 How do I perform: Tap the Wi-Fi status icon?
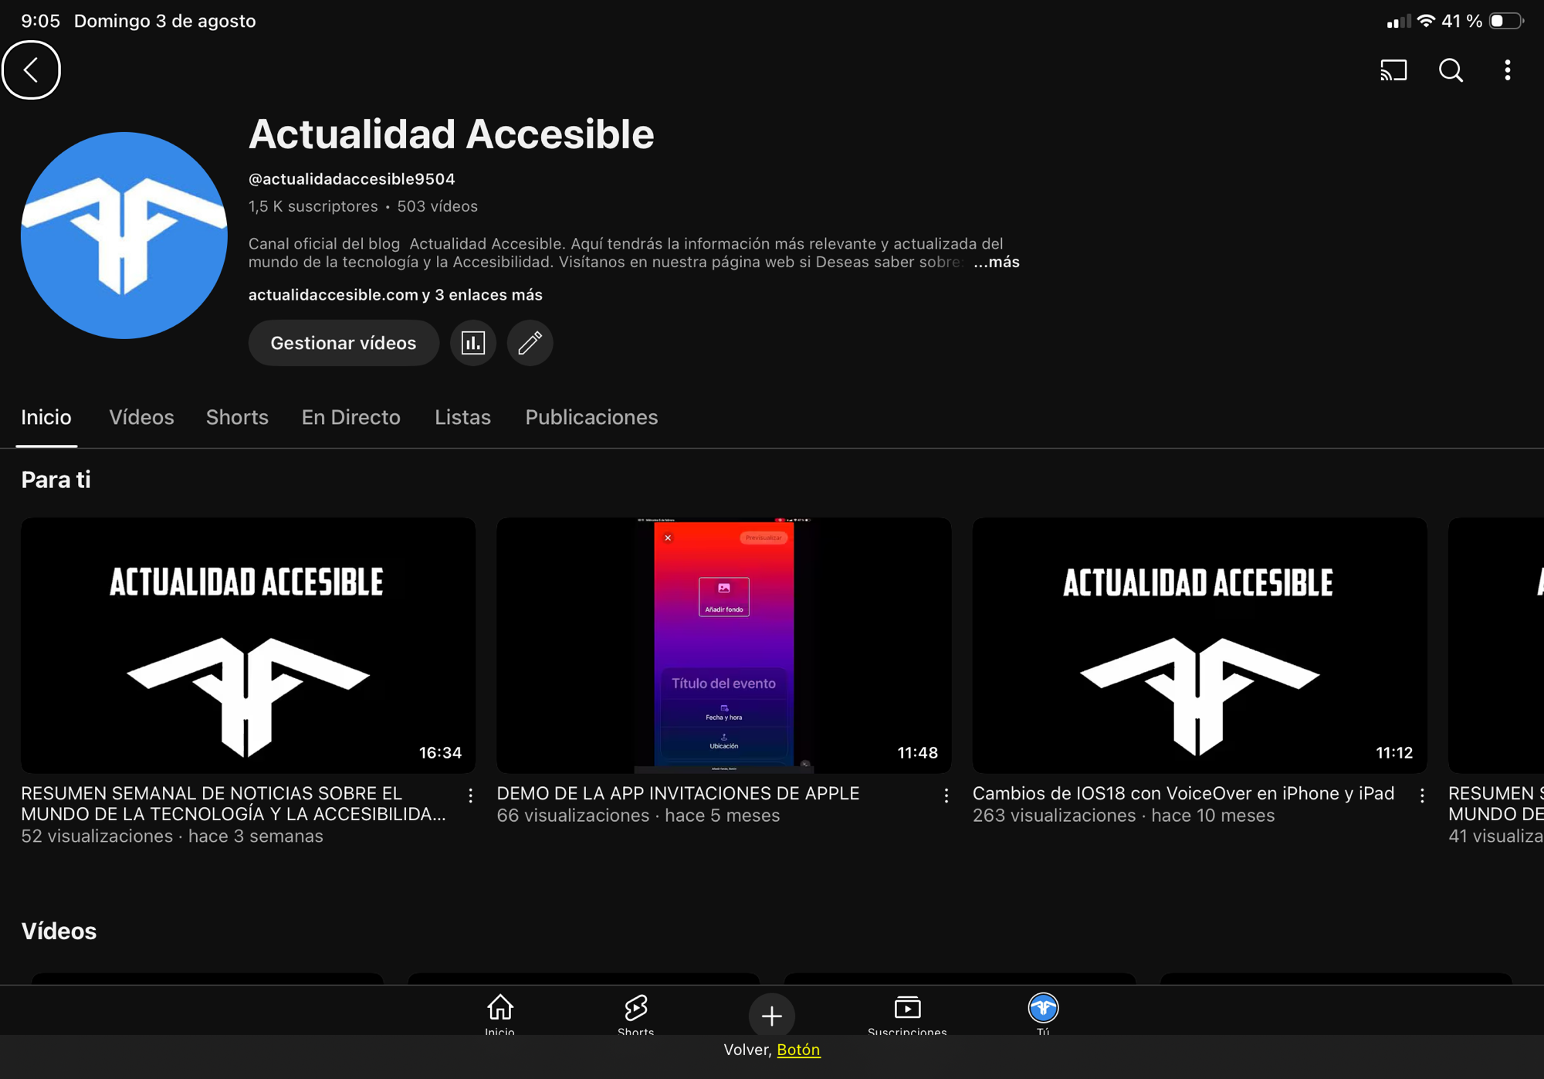click(1426, 21)
